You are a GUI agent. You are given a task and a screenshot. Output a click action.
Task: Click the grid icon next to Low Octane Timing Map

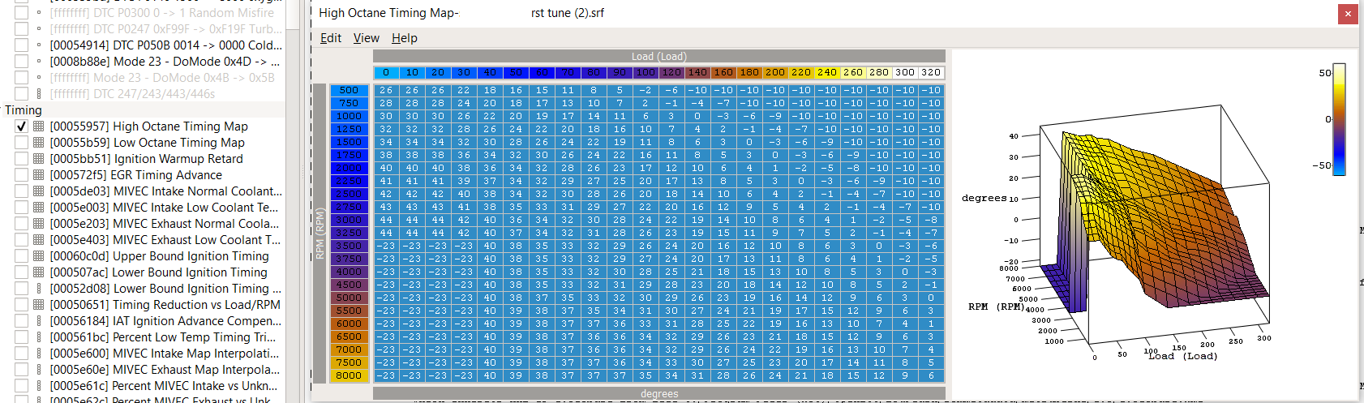(x=38, y=143)
